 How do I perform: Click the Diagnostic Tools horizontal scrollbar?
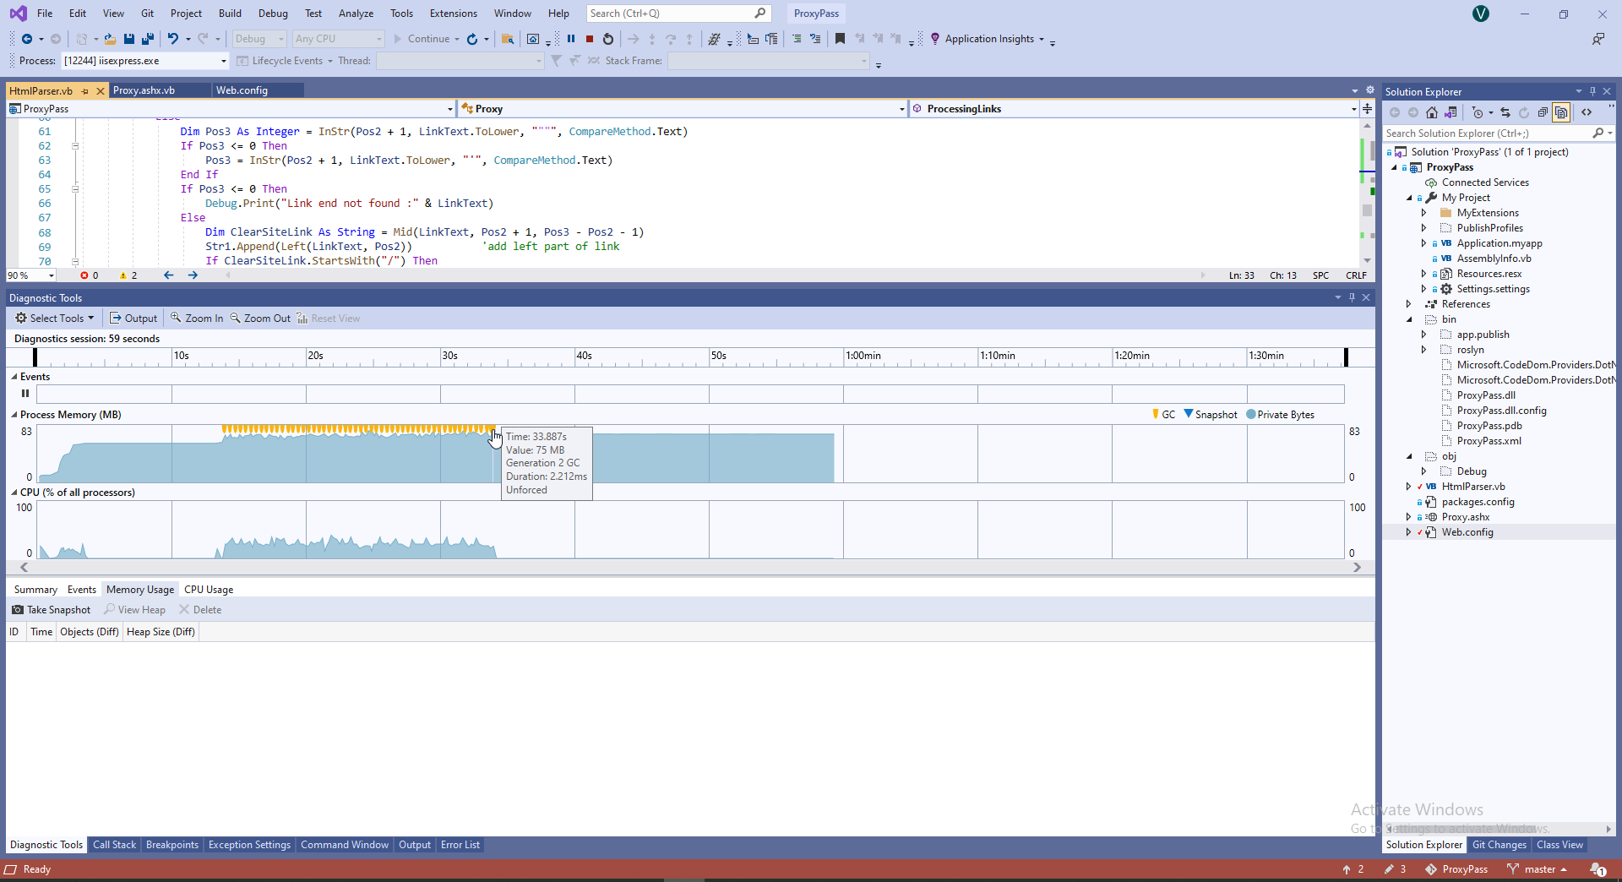click(690, 568)
